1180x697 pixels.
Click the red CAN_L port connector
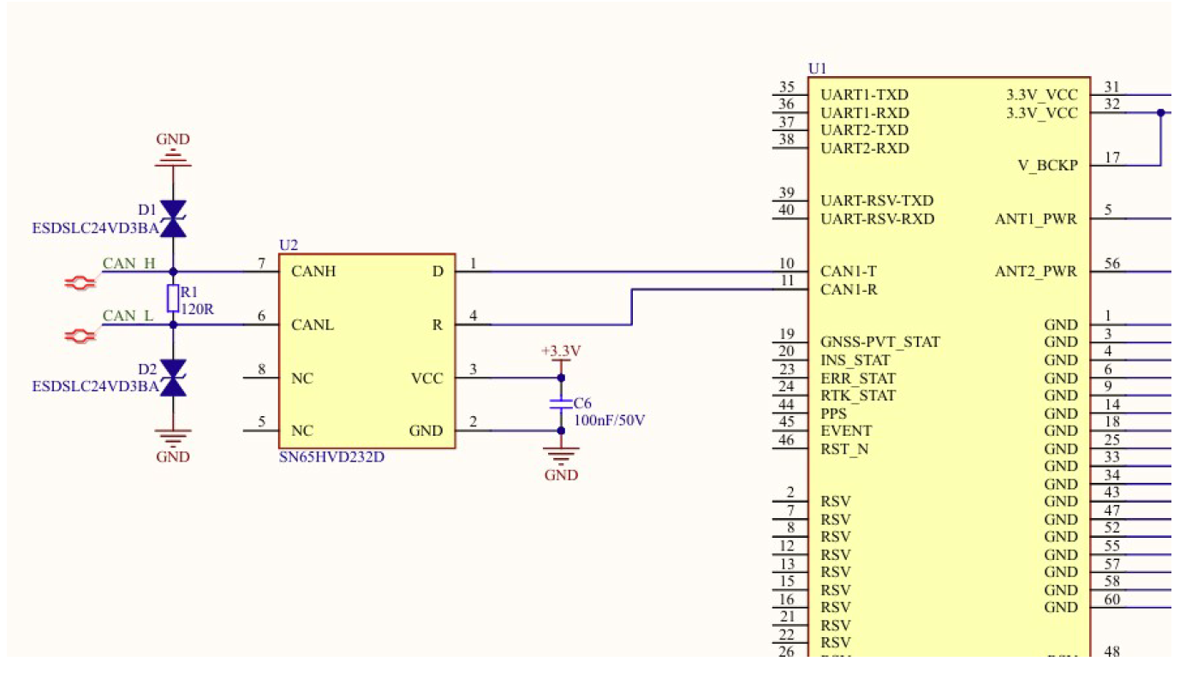[80, 336]
